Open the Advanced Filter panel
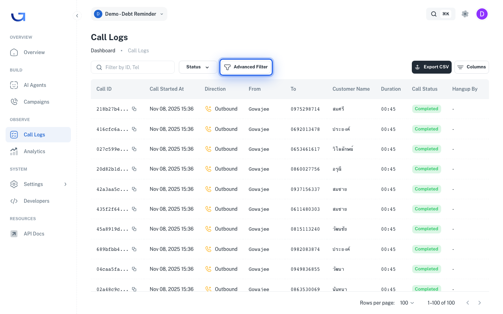This screenshot has width=503, height=314. [x=246, y=67]
